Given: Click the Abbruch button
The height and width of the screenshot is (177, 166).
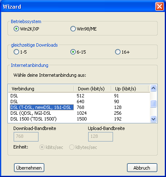Looking at the screenshot, I should coord(142,168).
